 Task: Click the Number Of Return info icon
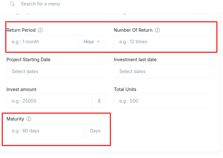[157, 30]
